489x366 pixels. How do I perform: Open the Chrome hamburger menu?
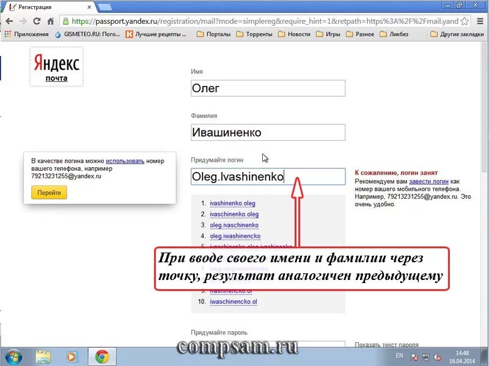[x=480, y=21]
